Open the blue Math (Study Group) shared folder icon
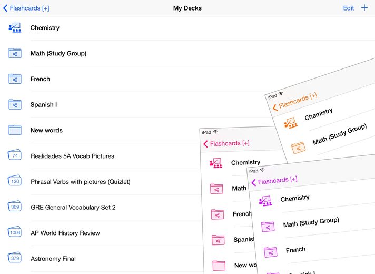Viewport: 375px width, 274px height. tap(15, 53)
